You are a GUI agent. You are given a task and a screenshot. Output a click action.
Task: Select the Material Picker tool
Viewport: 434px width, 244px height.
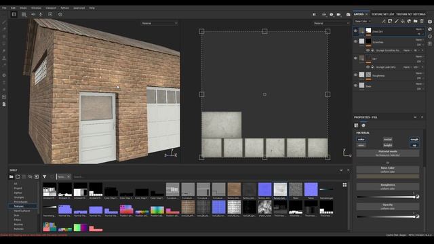(x=4, y=65)
